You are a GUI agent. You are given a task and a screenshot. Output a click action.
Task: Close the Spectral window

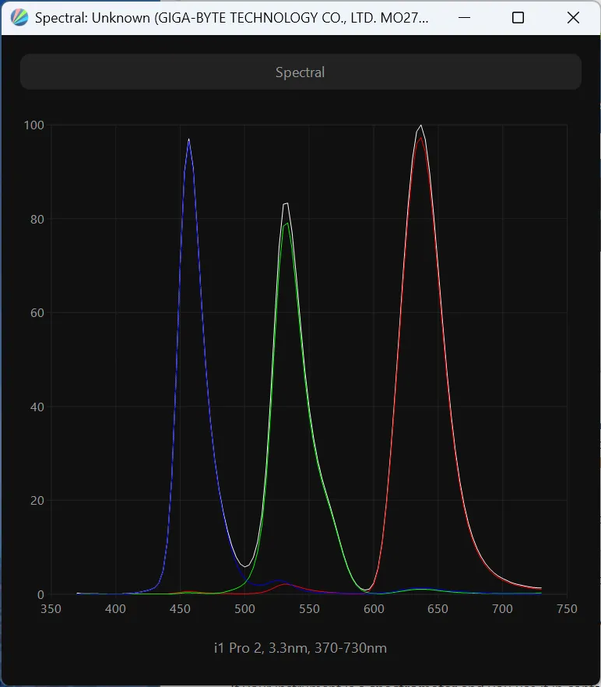pos(573,18)
